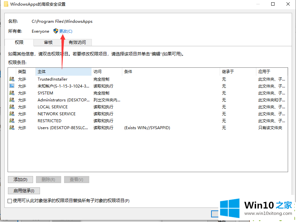The height and width of the screenshot is (222, 296).
Task: Click the 更改(C) owner change link
Action: click(x=66, y=31)
